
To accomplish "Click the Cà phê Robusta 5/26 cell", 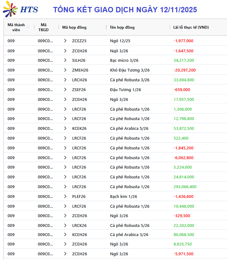I will point(130,225).
